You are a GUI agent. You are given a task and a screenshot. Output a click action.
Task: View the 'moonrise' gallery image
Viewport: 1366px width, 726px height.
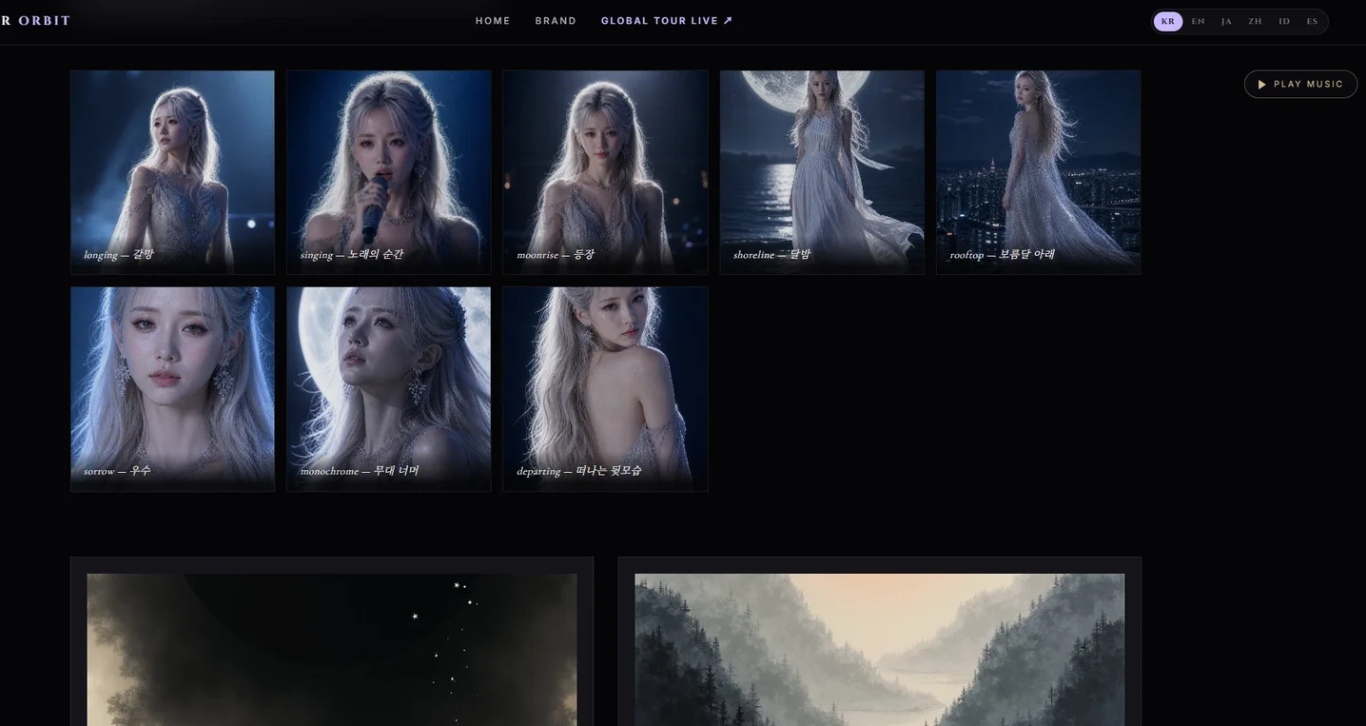[x=606, y=172]
